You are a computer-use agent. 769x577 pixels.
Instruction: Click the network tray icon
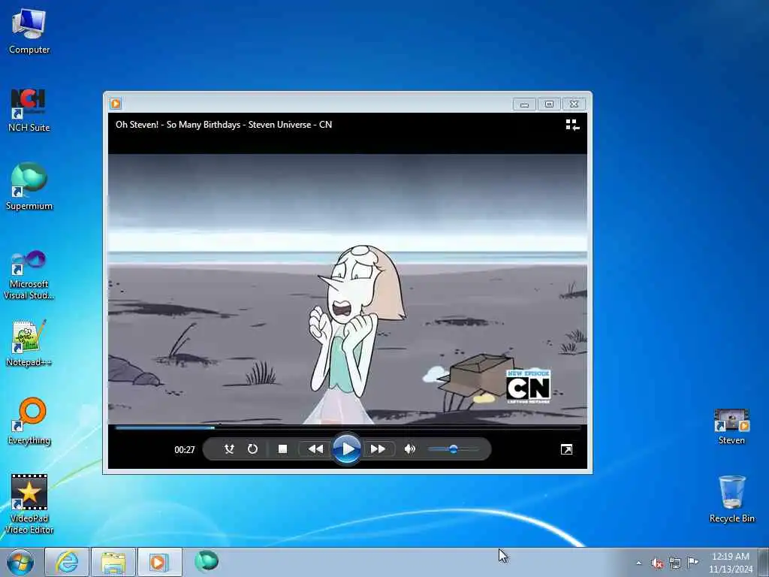click(x=675, y=563)
